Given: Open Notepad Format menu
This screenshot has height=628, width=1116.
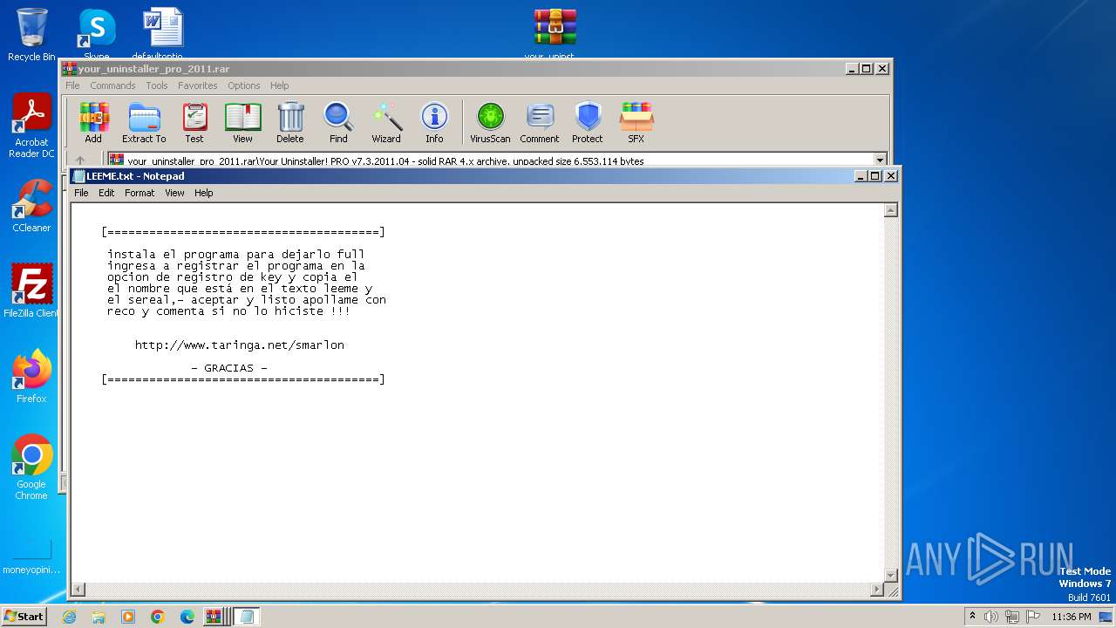Looking at the screenshot, I should coord(139,193).
